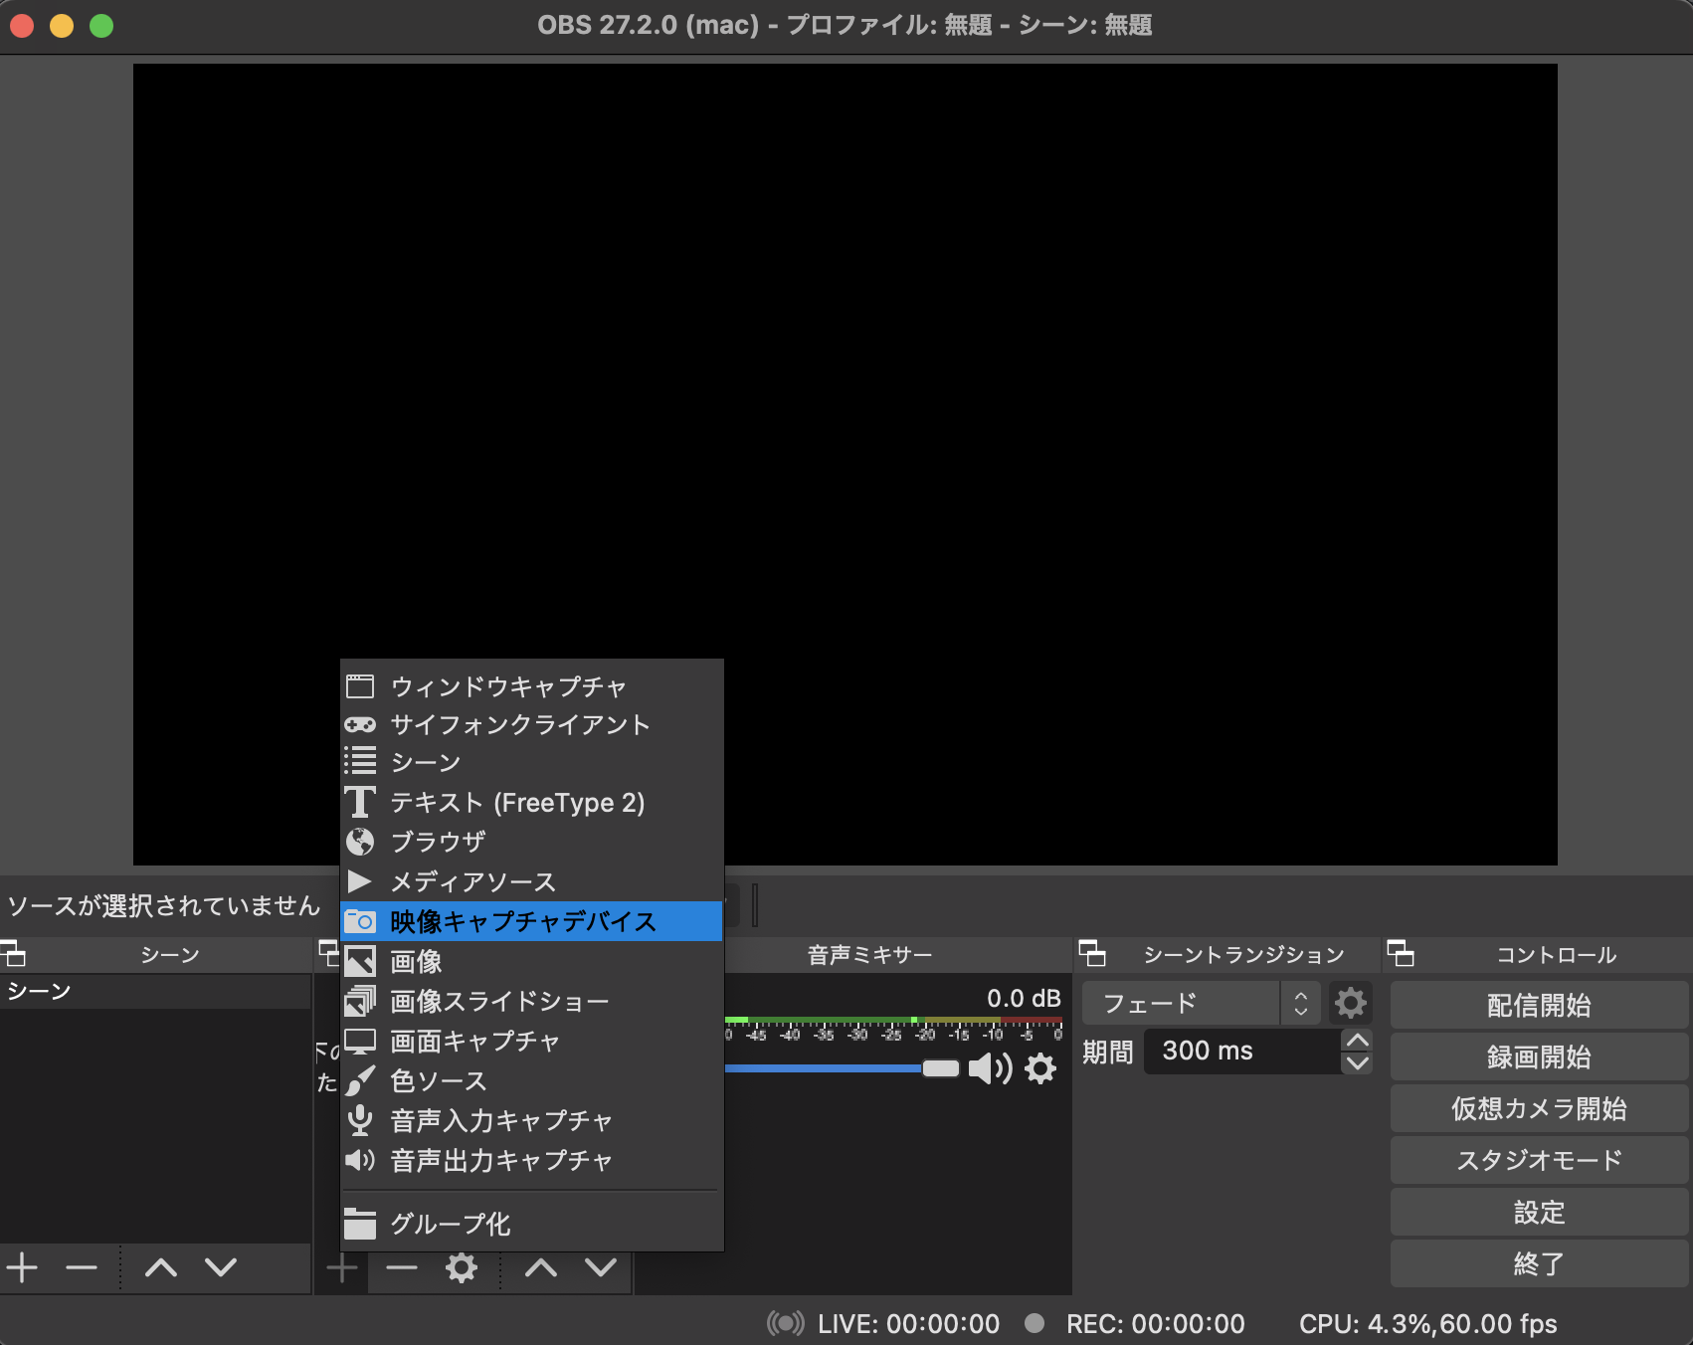Open advanced audio settings gear in 音声ミキサー
The height and width of the screenshot is (1345, 1693).
pyautogui.click(x=1040, y=1068)
